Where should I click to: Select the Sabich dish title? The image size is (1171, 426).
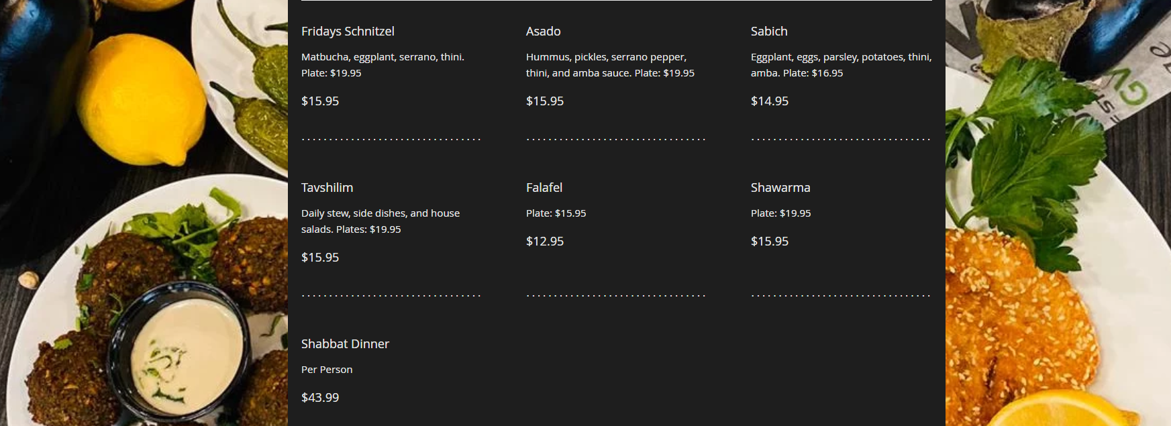click(x=769, y=32)
